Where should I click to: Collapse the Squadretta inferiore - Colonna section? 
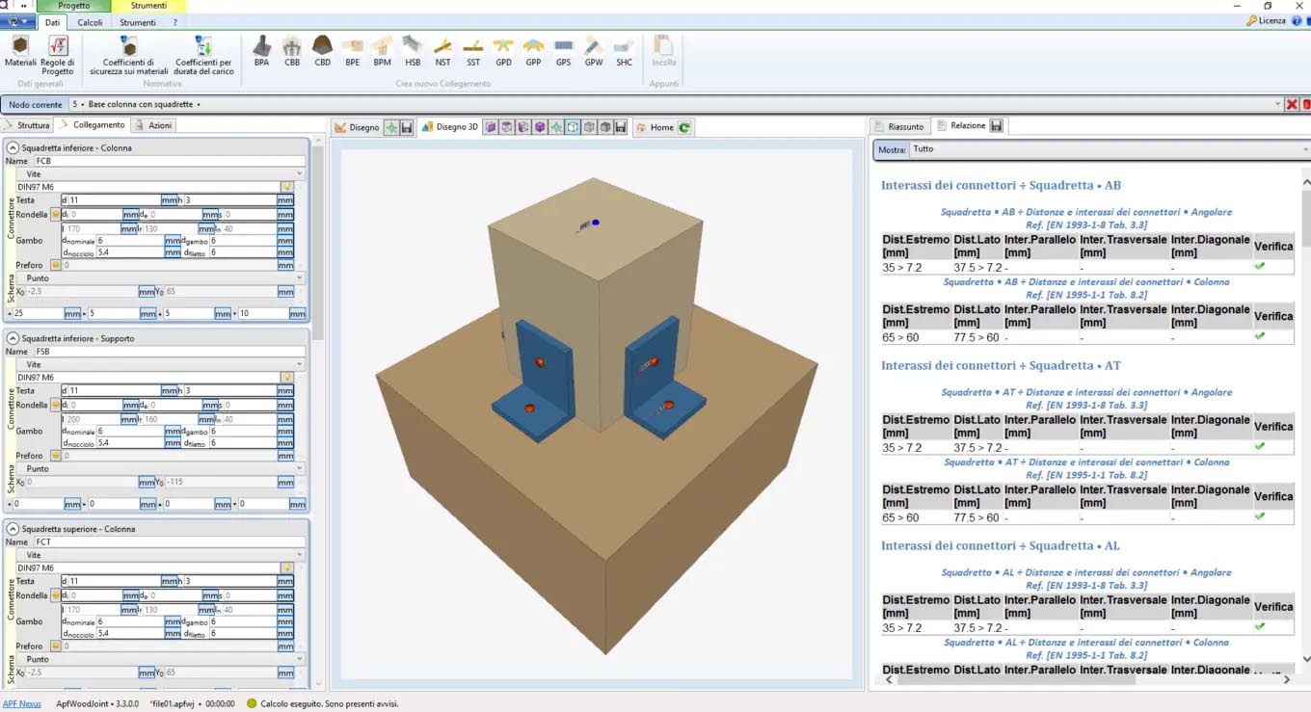click(x=13, y=148)
